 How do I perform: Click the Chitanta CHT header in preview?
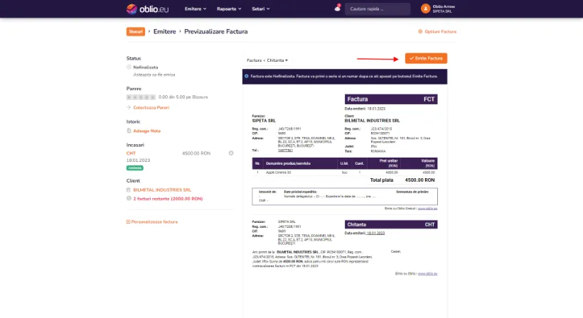click(x=391, y=224)
